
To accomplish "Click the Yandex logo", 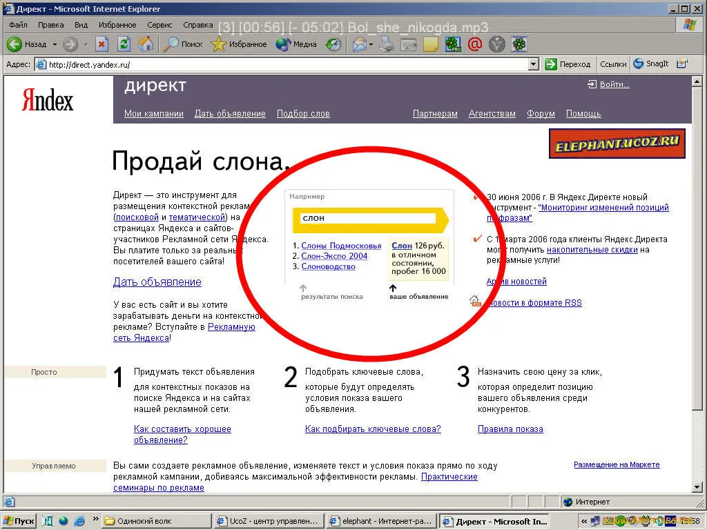I will (48, 99).
